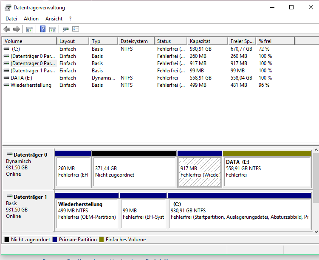Open Help via blue question mark icon
Viewport: 319px width, 260px height.
click(43, 29)
